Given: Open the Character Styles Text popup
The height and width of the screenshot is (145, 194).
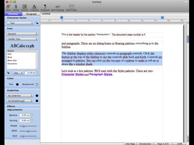Looking at the screenshot, I should (x=20, y=23).
